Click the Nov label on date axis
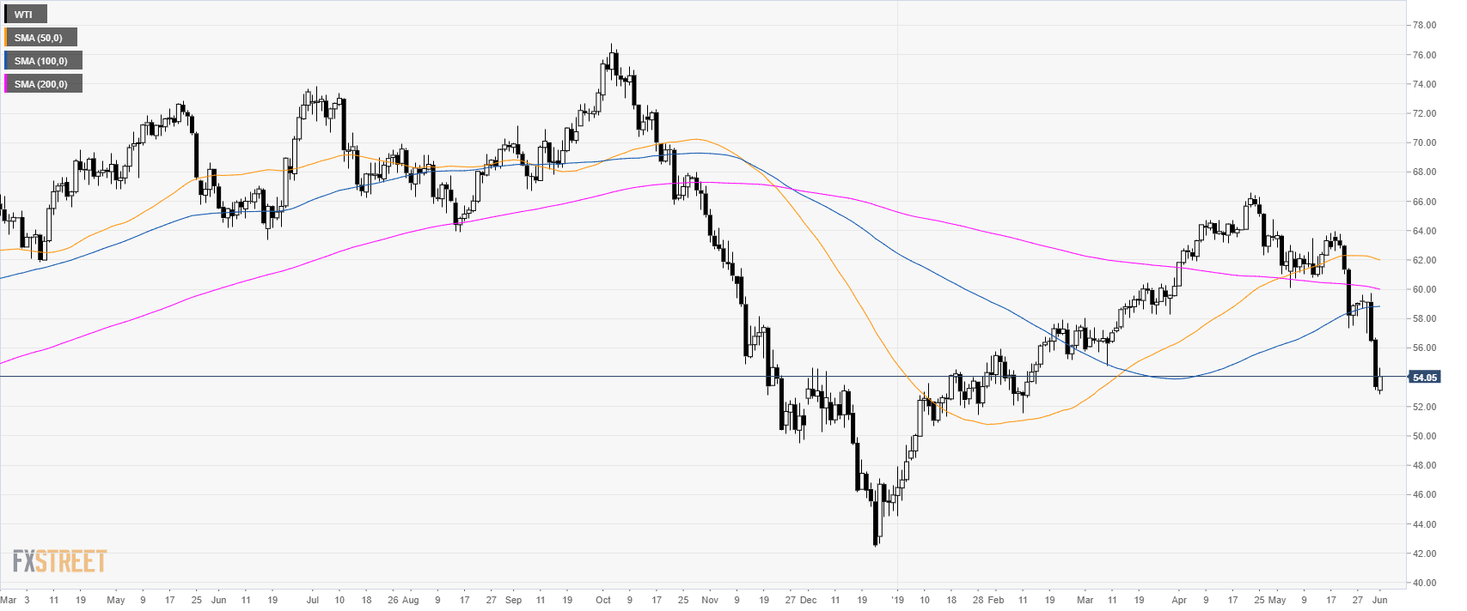1467x611 pixels. pyautogui.click(x=709, y=600)
